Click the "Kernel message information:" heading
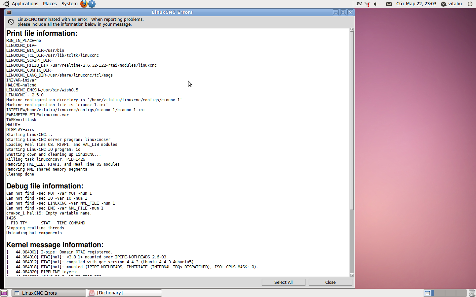 (55, 245)
